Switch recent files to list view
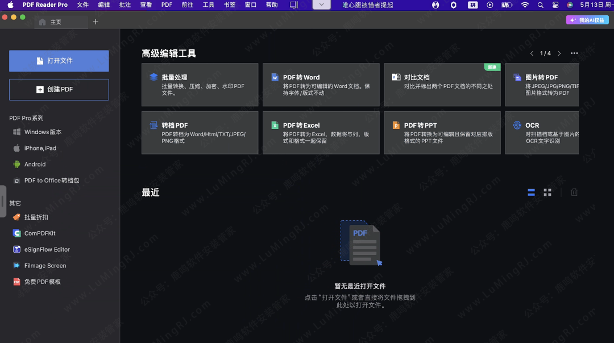The image size is (614, 343). point(531,192)
